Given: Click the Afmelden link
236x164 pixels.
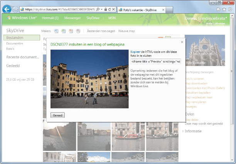Looking at the screenshot, I should coord(220,24).
